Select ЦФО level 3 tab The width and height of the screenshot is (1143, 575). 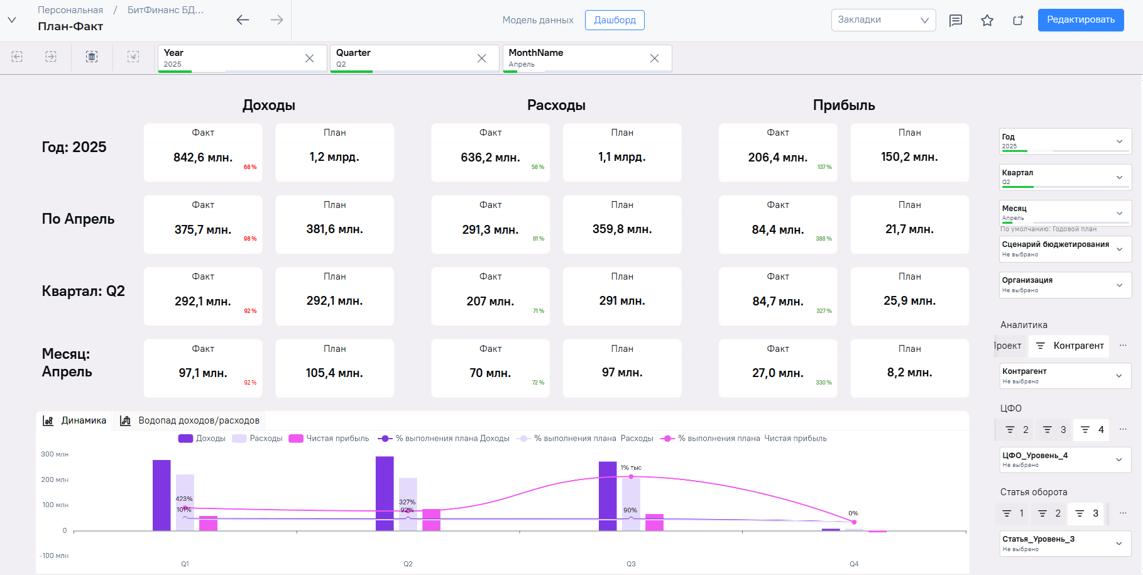pyautogui.click(x=1054, y=430)
